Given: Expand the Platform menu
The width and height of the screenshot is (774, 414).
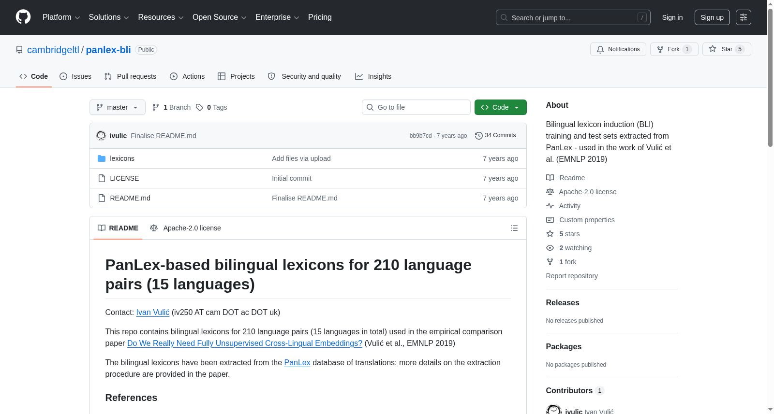Looking at the screenshot, I should pyautogui.click(x=61, y=17).
